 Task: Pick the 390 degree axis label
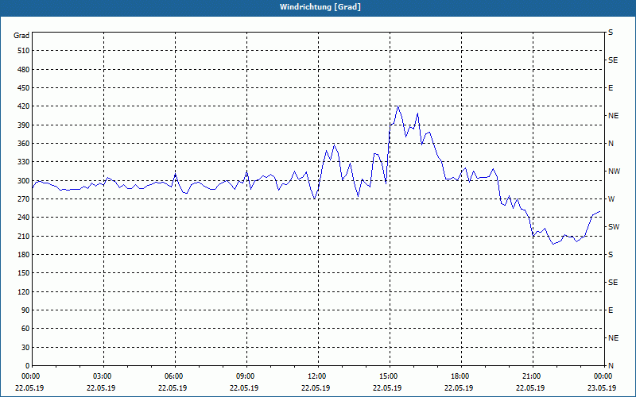point(24,125)
